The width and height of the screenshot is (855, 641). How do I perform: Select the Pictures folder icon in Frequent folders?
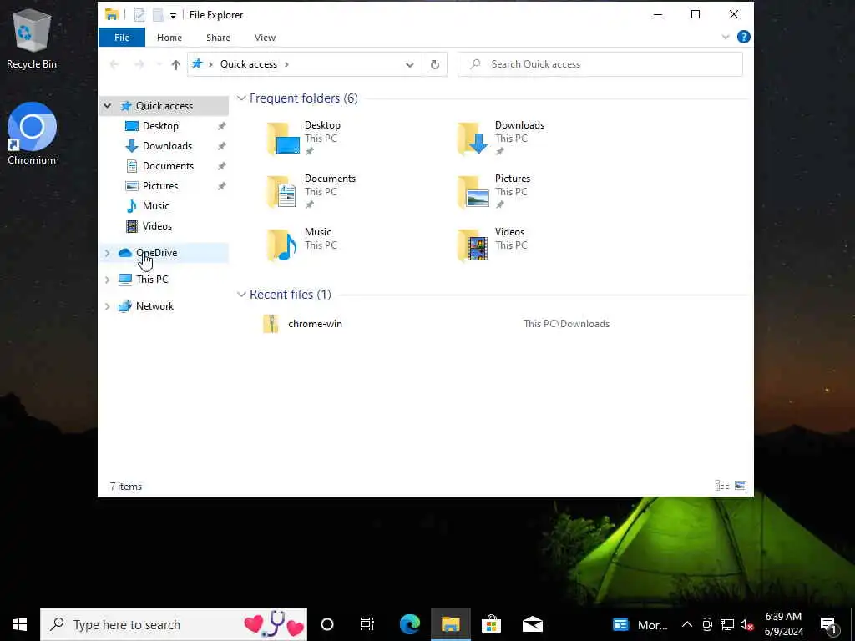[x=473, y=192]
